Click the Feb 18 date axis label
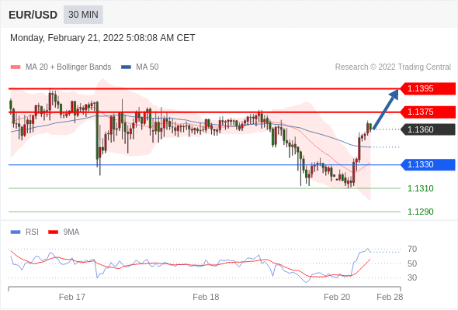The width and height of the screenshot is (458, 310). tap(206, 297)
